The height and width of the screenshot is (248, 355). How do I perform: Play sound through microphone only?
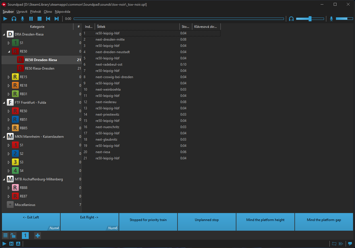point(22,19)
